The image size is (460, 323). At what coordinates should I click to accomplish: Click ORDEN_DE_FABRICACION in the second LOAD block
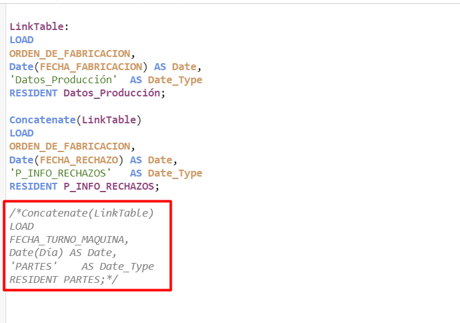tap(70, 146)
